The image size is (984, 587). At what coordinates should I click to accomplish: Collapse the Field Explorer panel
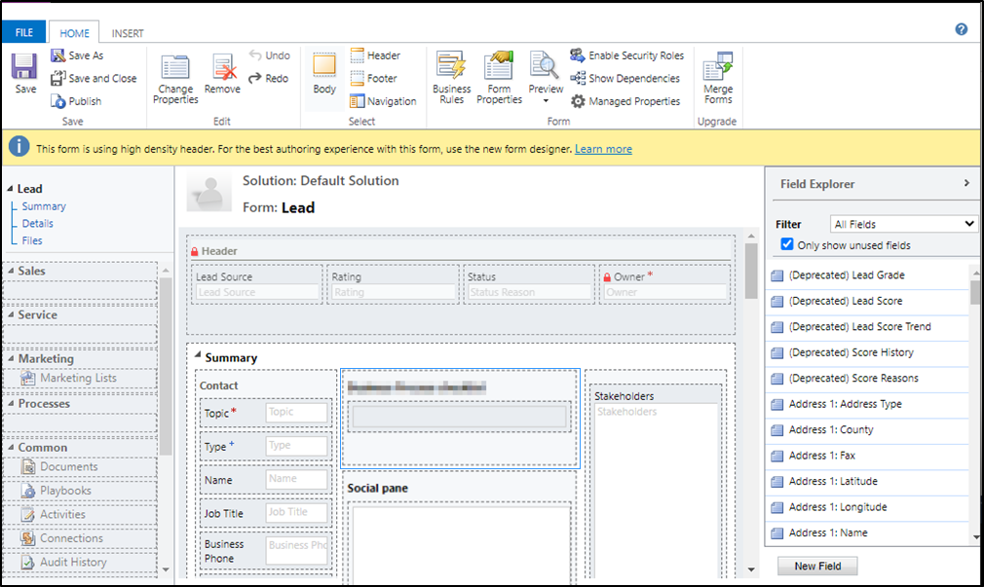click(966, 183)
